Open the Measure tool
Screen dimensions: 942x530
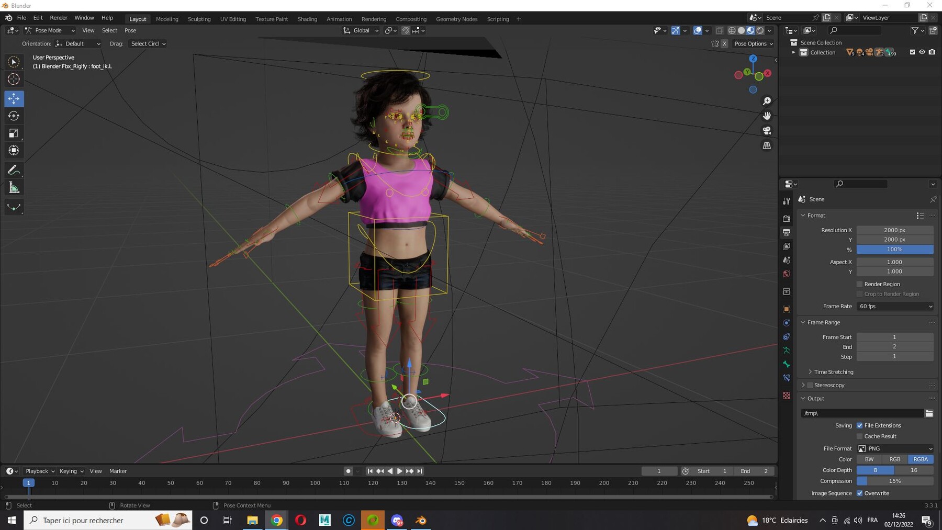pos(14,187)
